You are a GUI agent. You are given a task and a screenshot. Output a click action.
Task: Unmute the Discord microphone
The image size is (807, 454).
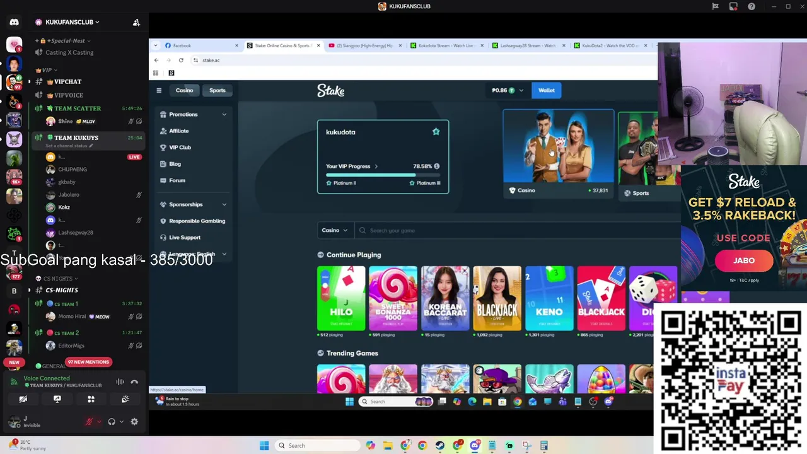(x=89, y=422)
